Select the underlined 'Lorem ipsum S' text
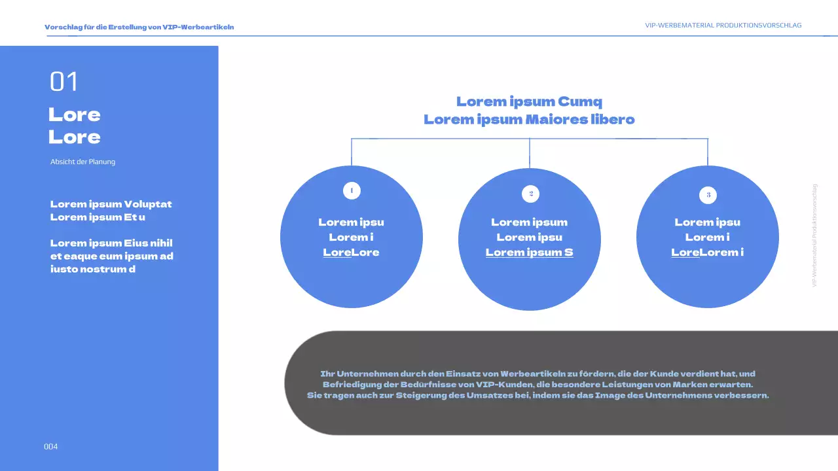 pos(529,253)
